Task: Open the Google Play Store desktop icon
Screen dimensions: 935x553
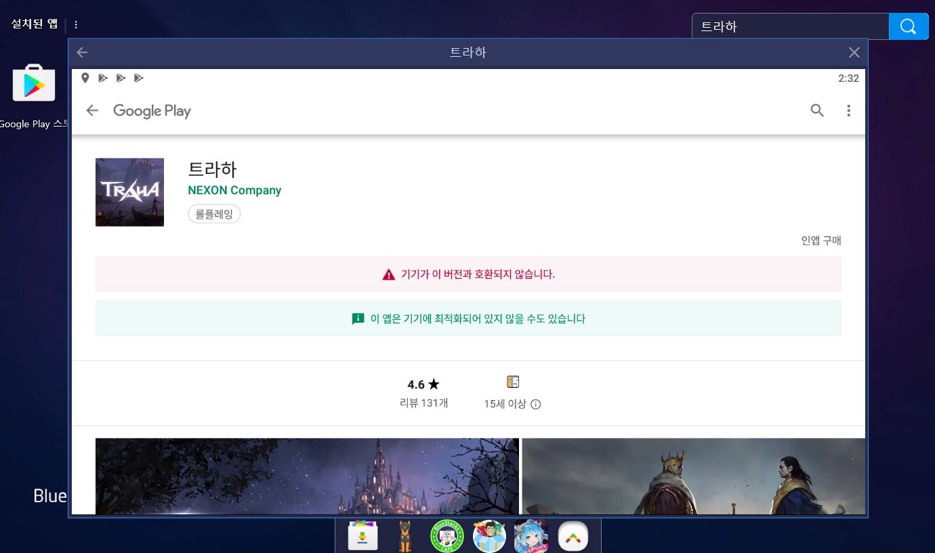Action: coord(34,83)
